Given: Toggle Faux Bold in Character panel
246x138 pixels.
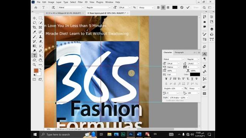Looking at the screenshot, I should tap(166, 79).
